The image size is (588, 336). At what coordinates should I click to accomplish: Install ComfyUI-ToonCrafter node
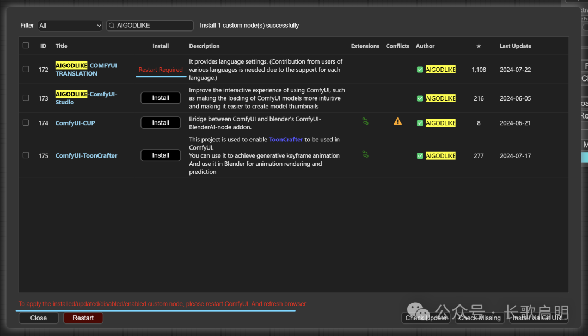coord(161,155)
